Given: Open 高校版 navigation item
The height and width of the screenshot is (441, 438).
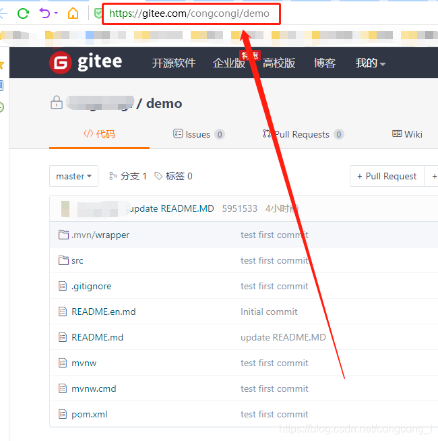Looking at the screenshot, I should point(279,63).
